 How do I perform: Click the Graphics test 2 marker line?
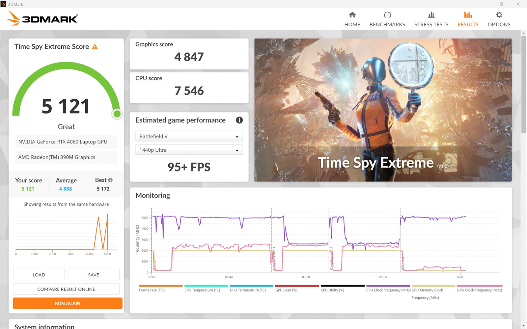click(x=329, y=240)
